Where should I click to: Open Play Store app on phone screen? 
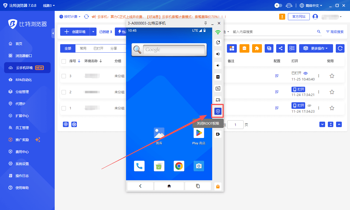[x=199, y=133]
